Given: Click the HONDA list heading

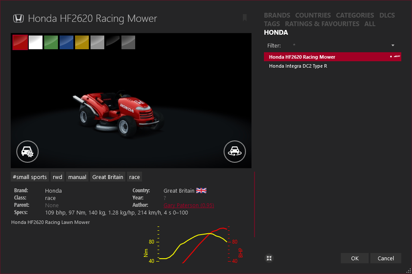Looking at the screenshot, I should (276, 33).
